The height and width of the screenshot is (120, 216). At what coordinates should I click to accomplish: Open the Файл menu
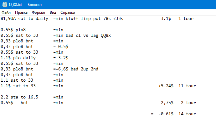coord(6,12)
